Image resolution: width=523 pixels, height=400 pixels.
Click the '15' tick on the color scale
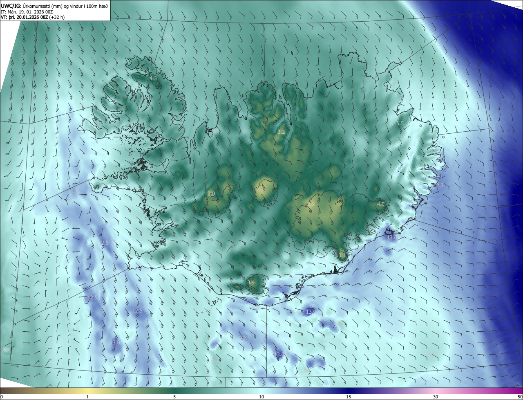[349, 397]
